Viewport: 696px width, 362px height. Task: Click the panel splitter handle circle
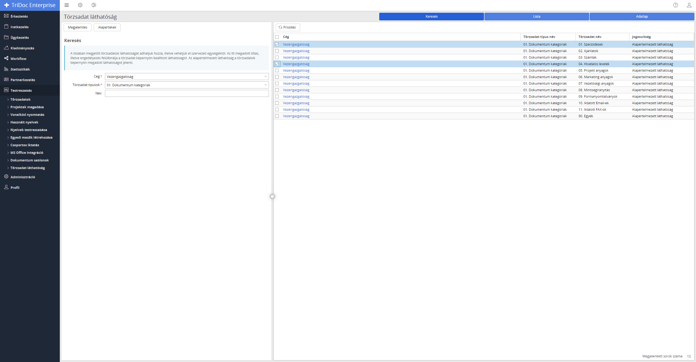point(272,196)
